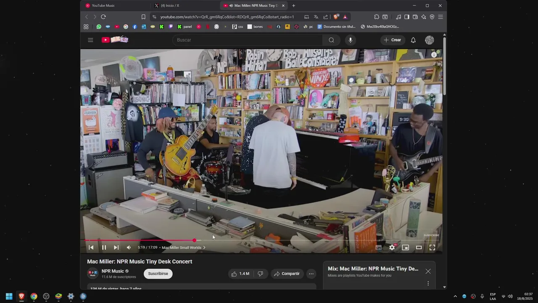Open the Windows Start menu
The image size is (538, 303).
[9, 296]
